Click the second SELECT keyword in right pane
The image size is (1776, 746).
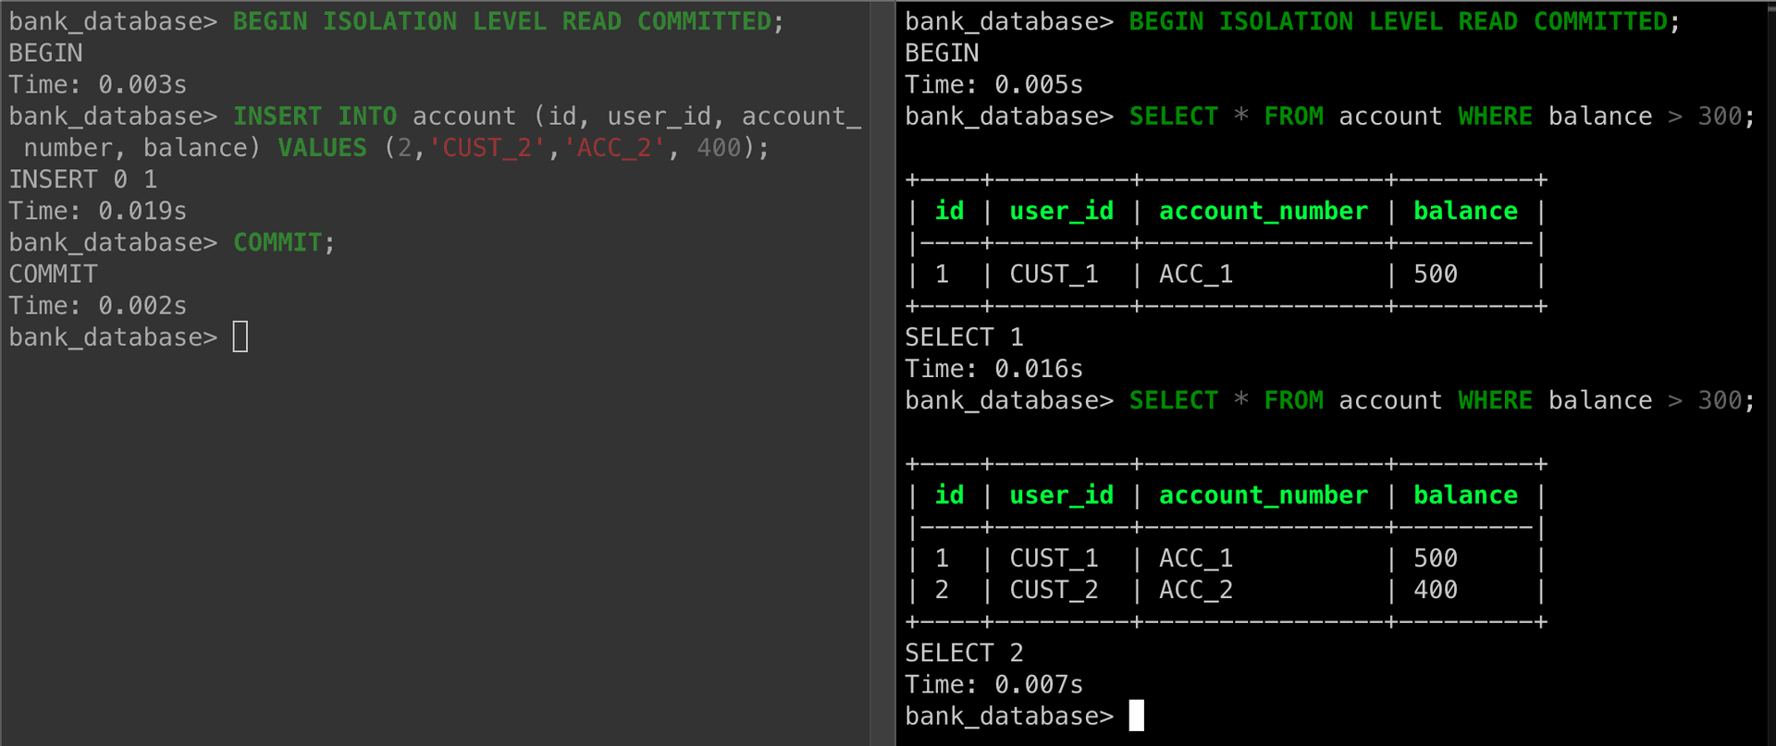tap(1173, 401)
